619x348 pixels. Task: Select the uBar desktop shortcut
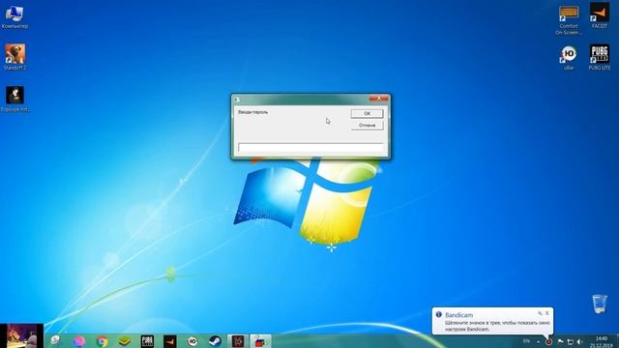569,58
